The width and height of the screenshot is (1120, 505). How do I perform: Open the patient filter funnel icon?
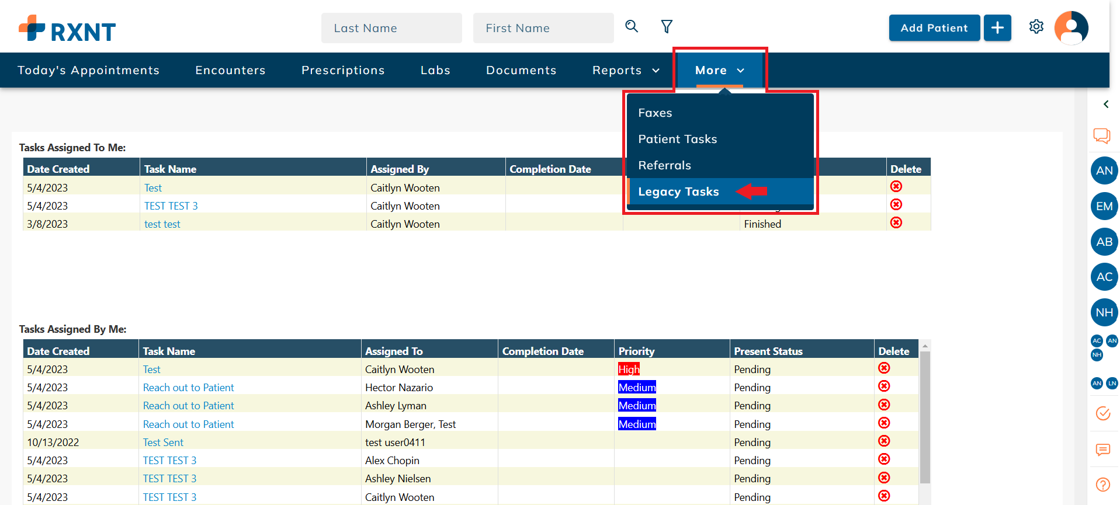point(667,26)
